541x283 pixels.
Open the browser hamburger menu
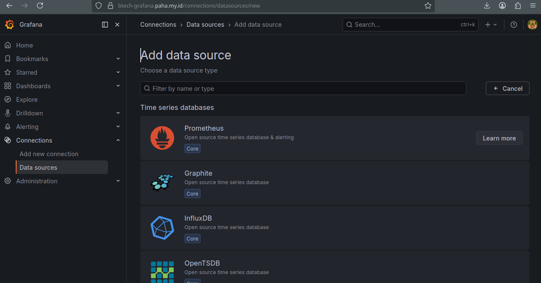(533, 6)
